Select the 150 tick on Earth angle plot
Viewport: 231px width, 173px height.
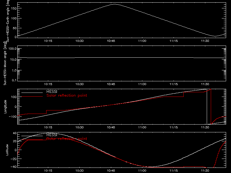[14, 8]
